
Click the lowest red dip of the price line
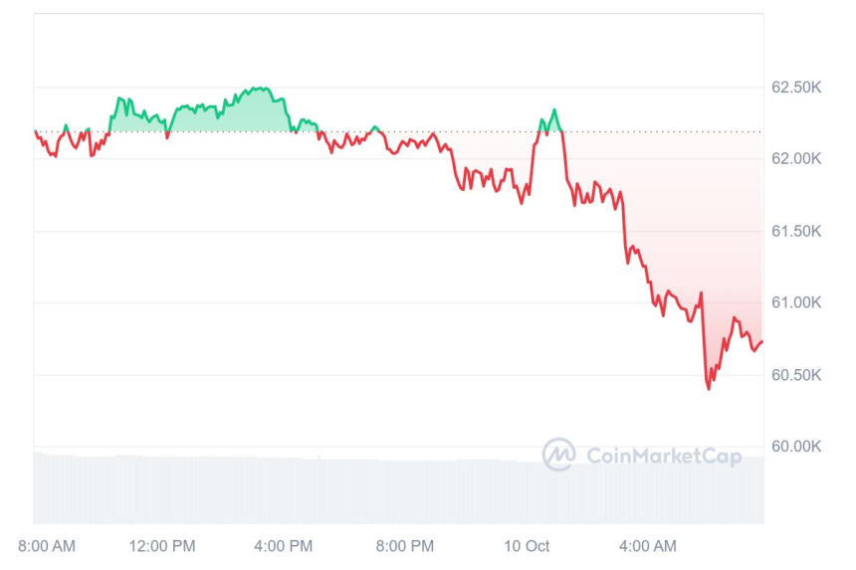click(x=709, y=388)
